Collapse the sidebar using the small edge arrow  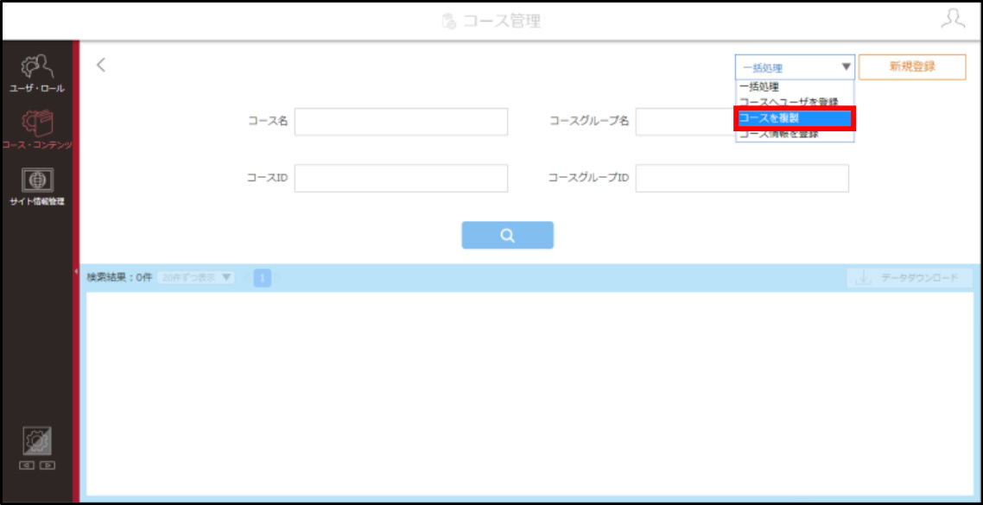75,271
